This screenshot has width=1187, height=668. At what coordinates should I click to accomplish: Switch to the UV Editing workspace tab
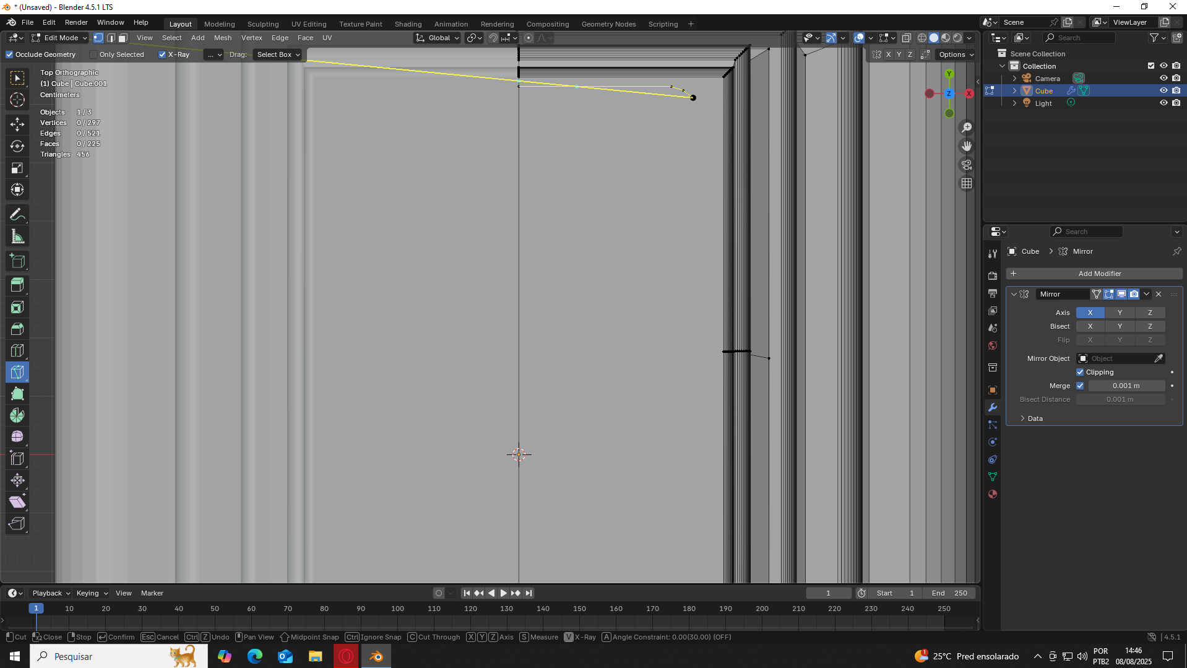309,24
